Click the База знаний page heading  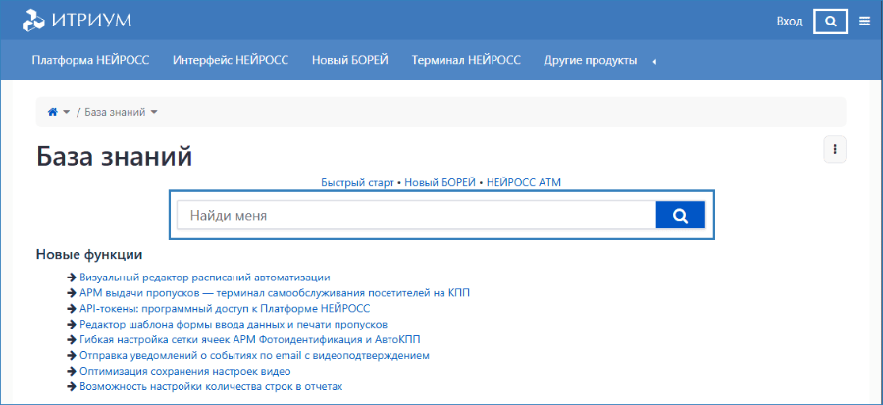[x=115, y=156]
